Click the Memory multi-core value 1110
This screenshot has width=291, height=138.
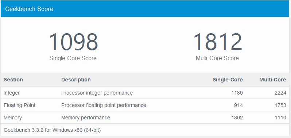point(280,118)
